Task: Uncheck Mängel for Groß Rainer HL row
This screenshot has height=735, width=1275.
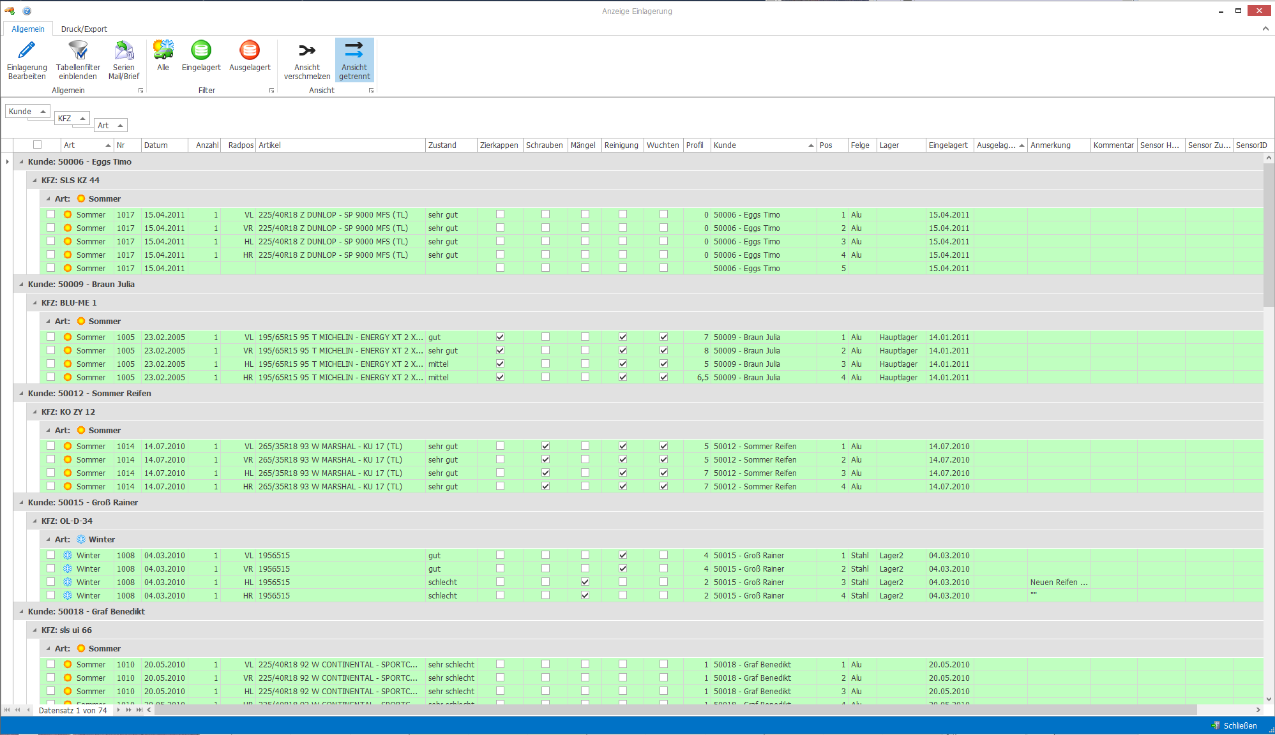Action: click(585, 582)
